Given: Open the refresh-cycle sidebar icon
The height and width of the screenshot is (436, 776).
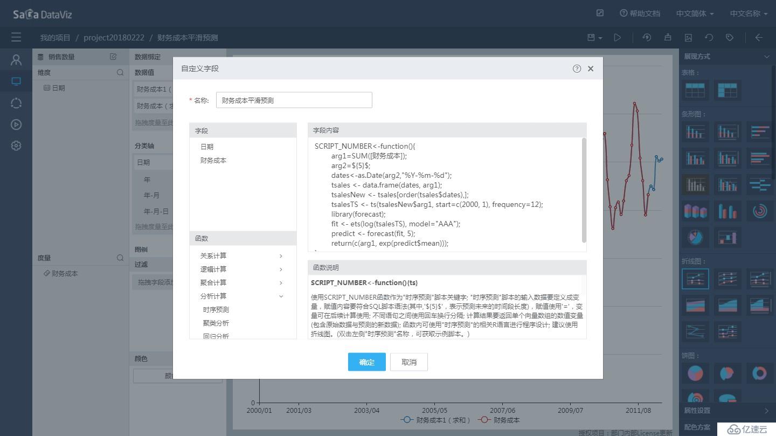Looking at the screenshot, I should pos(16,103).
